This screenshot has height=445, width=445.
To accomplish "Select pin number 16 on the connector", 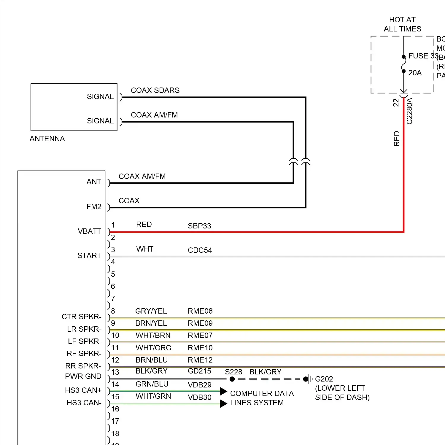I will coord(115,409).
